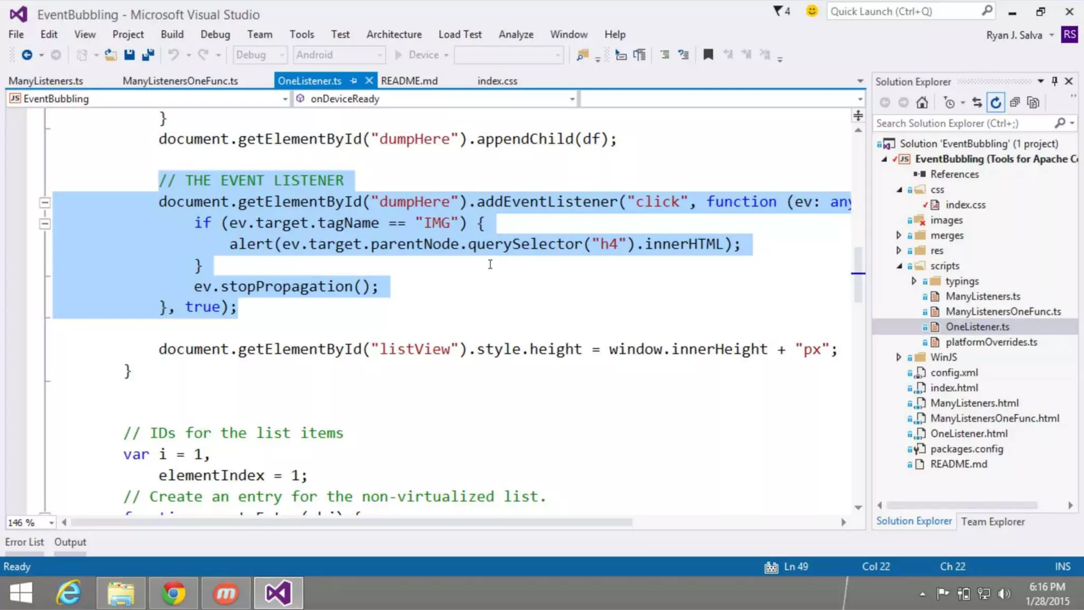The image size is (1084, 610).
Task: Expand the merges folder
Action: click(x=898, y=235)
